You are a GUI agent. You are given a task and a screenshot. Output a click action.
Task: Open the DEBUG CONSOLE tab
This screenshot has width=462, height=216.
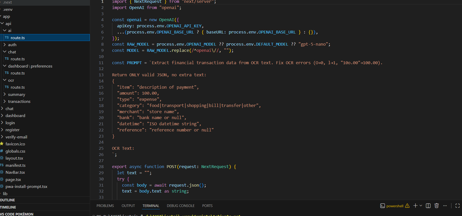pos(181,206)
